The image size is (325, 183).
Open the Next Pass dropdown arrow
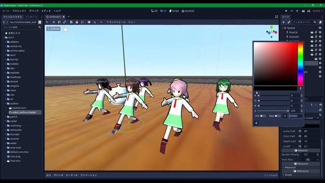tap(318, 160)
